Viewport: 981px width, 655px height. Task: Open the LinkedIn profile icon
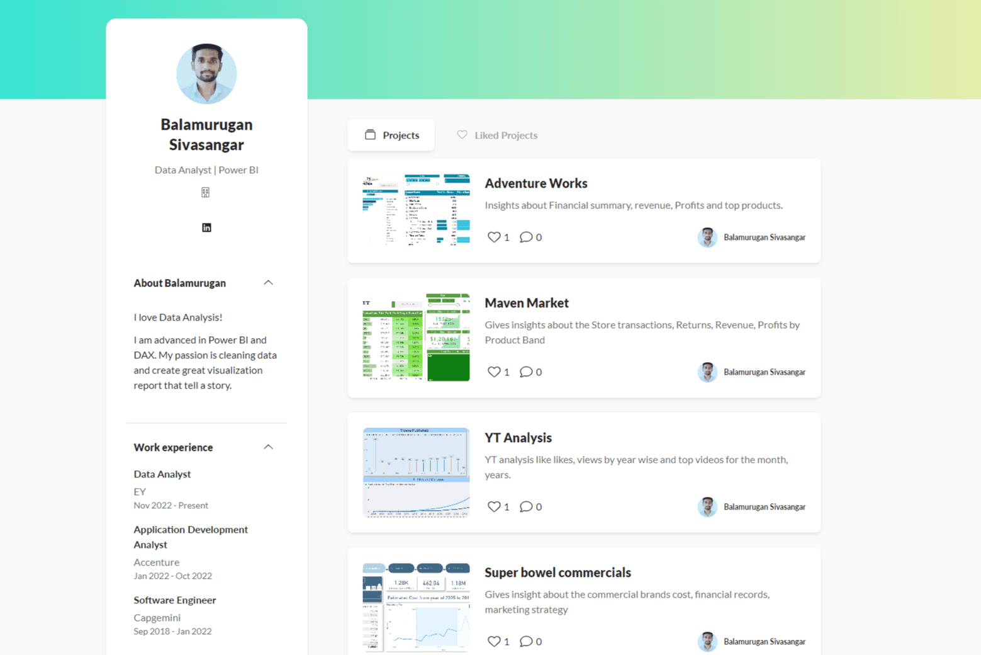click(206, 227)
